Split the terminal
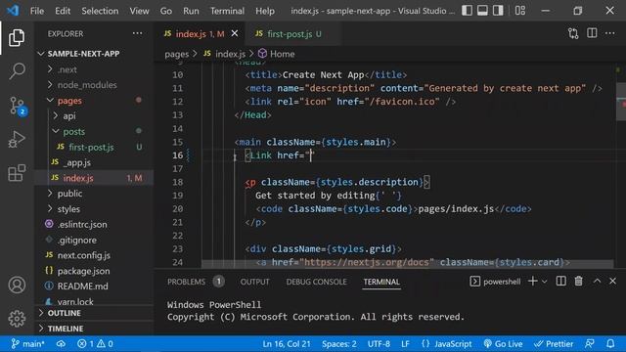626x352 pixels. pyautogui.click(x=560, y=282)
